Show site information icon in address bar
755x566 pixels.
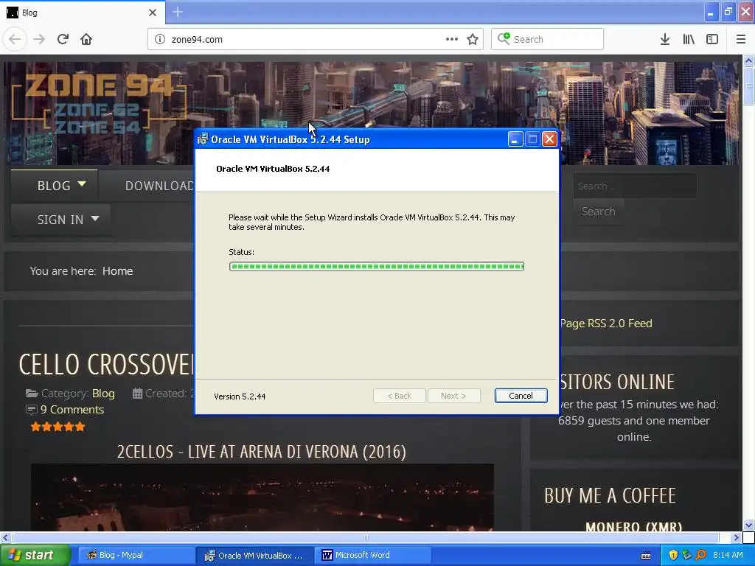160,39
